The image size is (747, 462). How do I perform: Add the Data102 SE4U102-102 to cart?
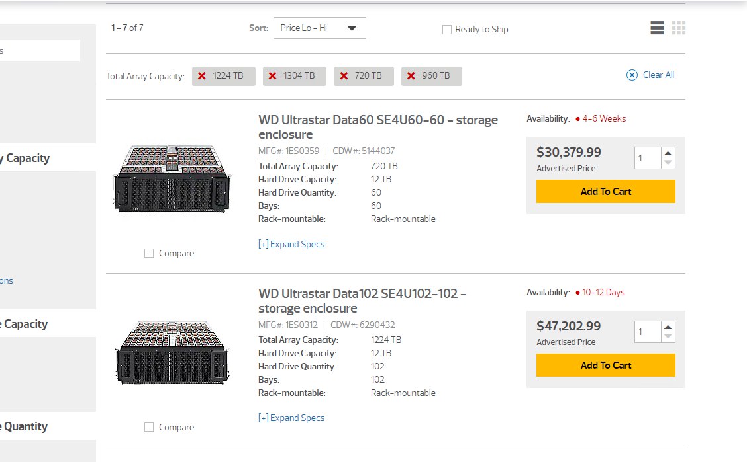pos(605,366)
